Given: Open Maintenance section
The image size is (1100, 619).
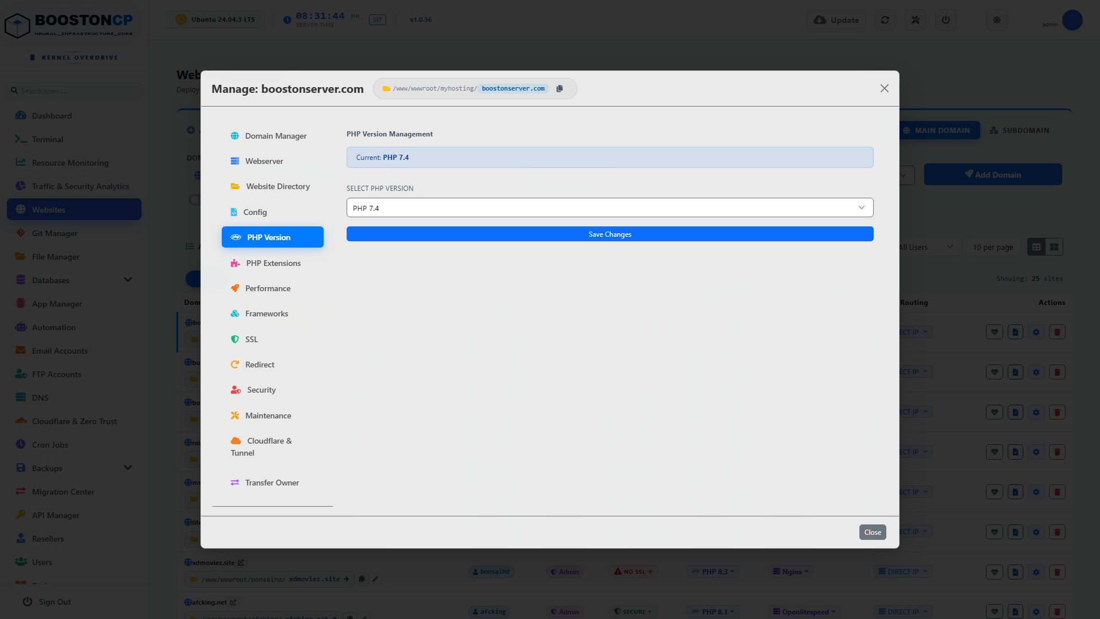Looking at the screenshot, I should pos(273,416).
